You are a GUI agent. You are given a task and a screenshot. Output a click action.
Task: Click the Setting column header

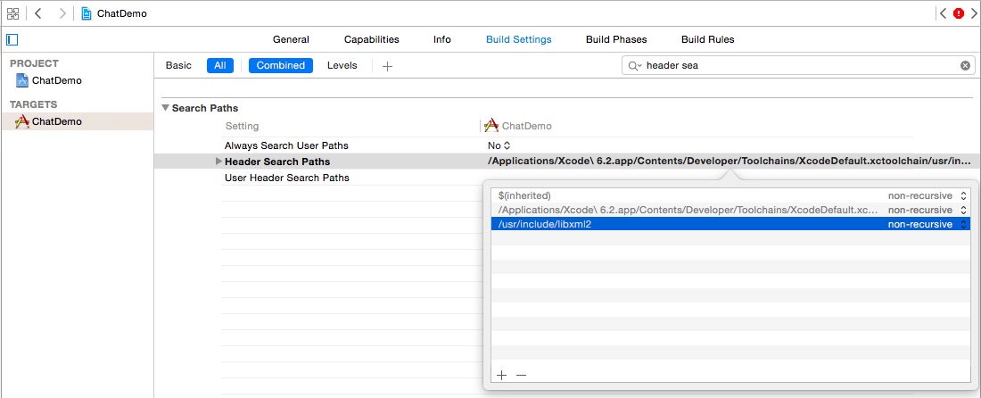click(x=242, y=126)
